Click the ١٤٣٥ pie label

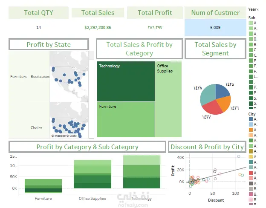230,84
